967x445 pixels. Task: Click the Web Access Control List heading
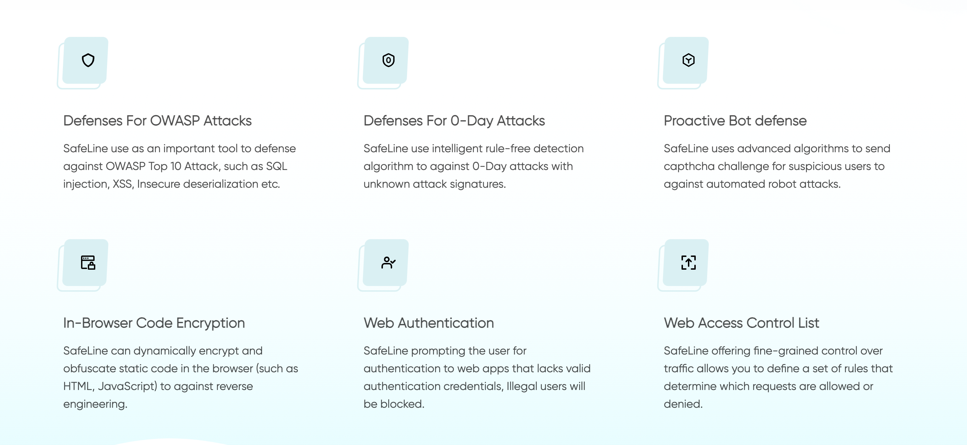[741, 323]
